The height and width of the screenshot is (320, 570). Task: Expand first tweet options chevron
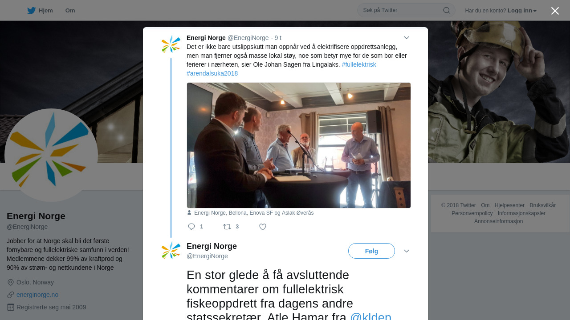click(407, 38)
